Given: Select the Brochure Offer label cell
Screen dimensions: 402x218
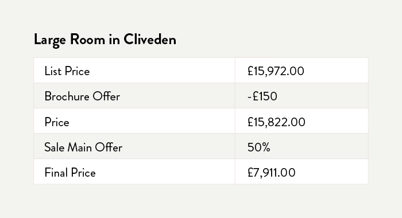Looking at the screenshot, I should [x=134, y=96].
